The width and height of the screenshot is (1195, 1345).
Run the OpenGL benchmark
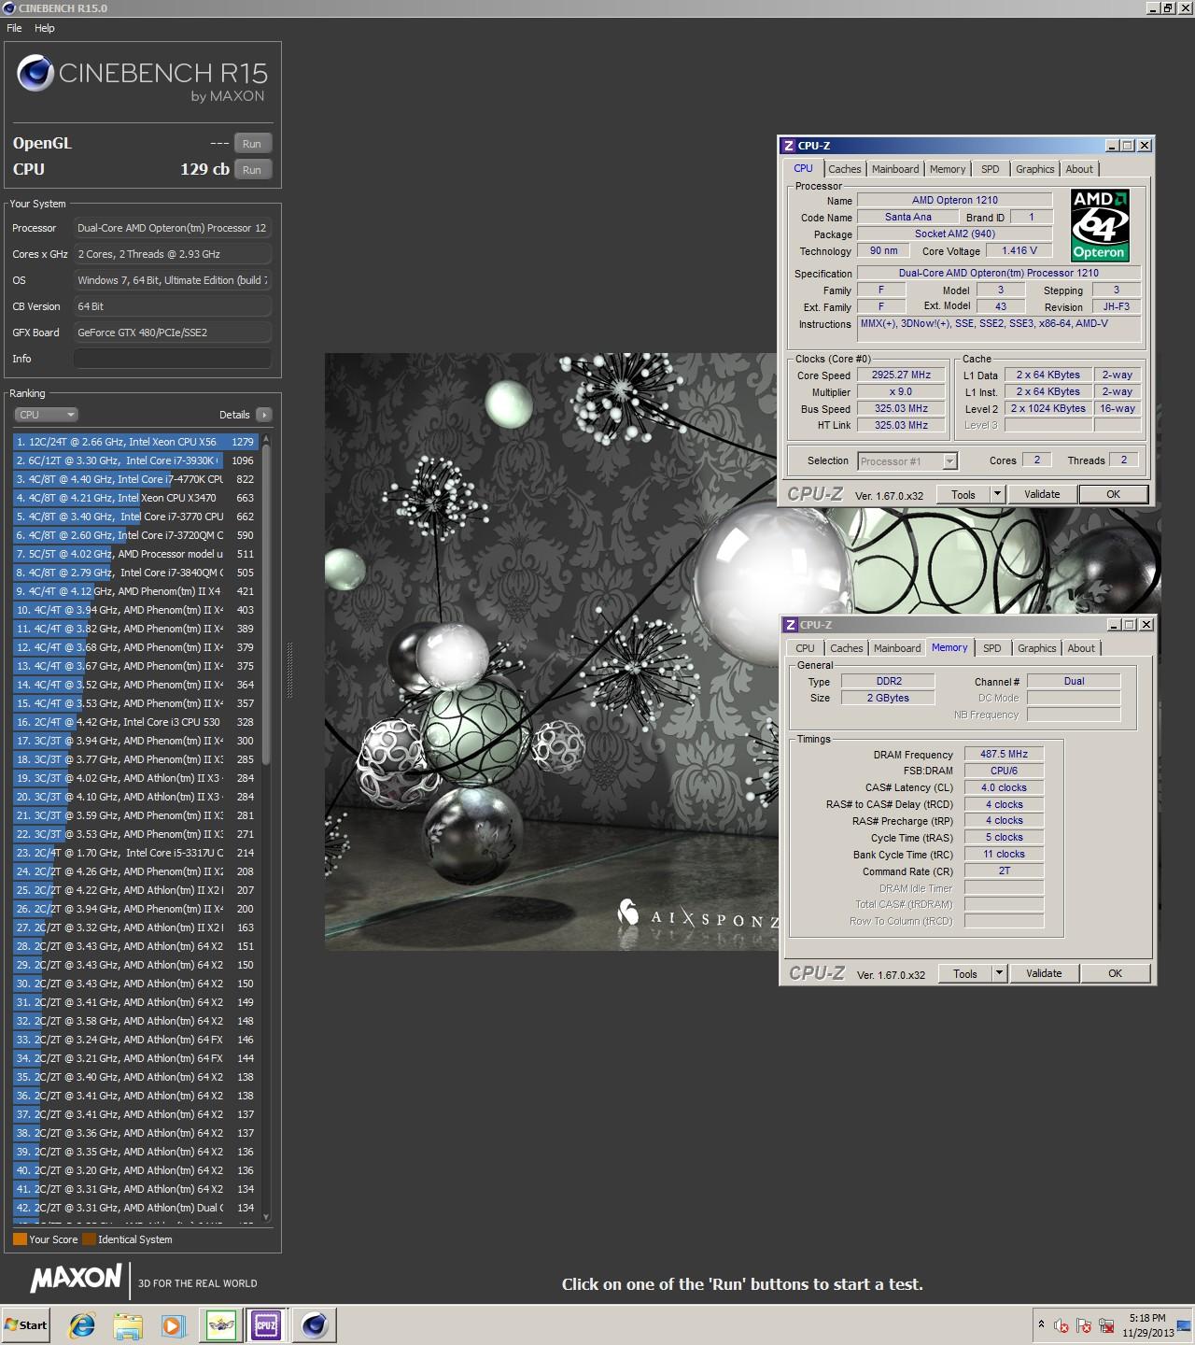(x=252, y=144)
